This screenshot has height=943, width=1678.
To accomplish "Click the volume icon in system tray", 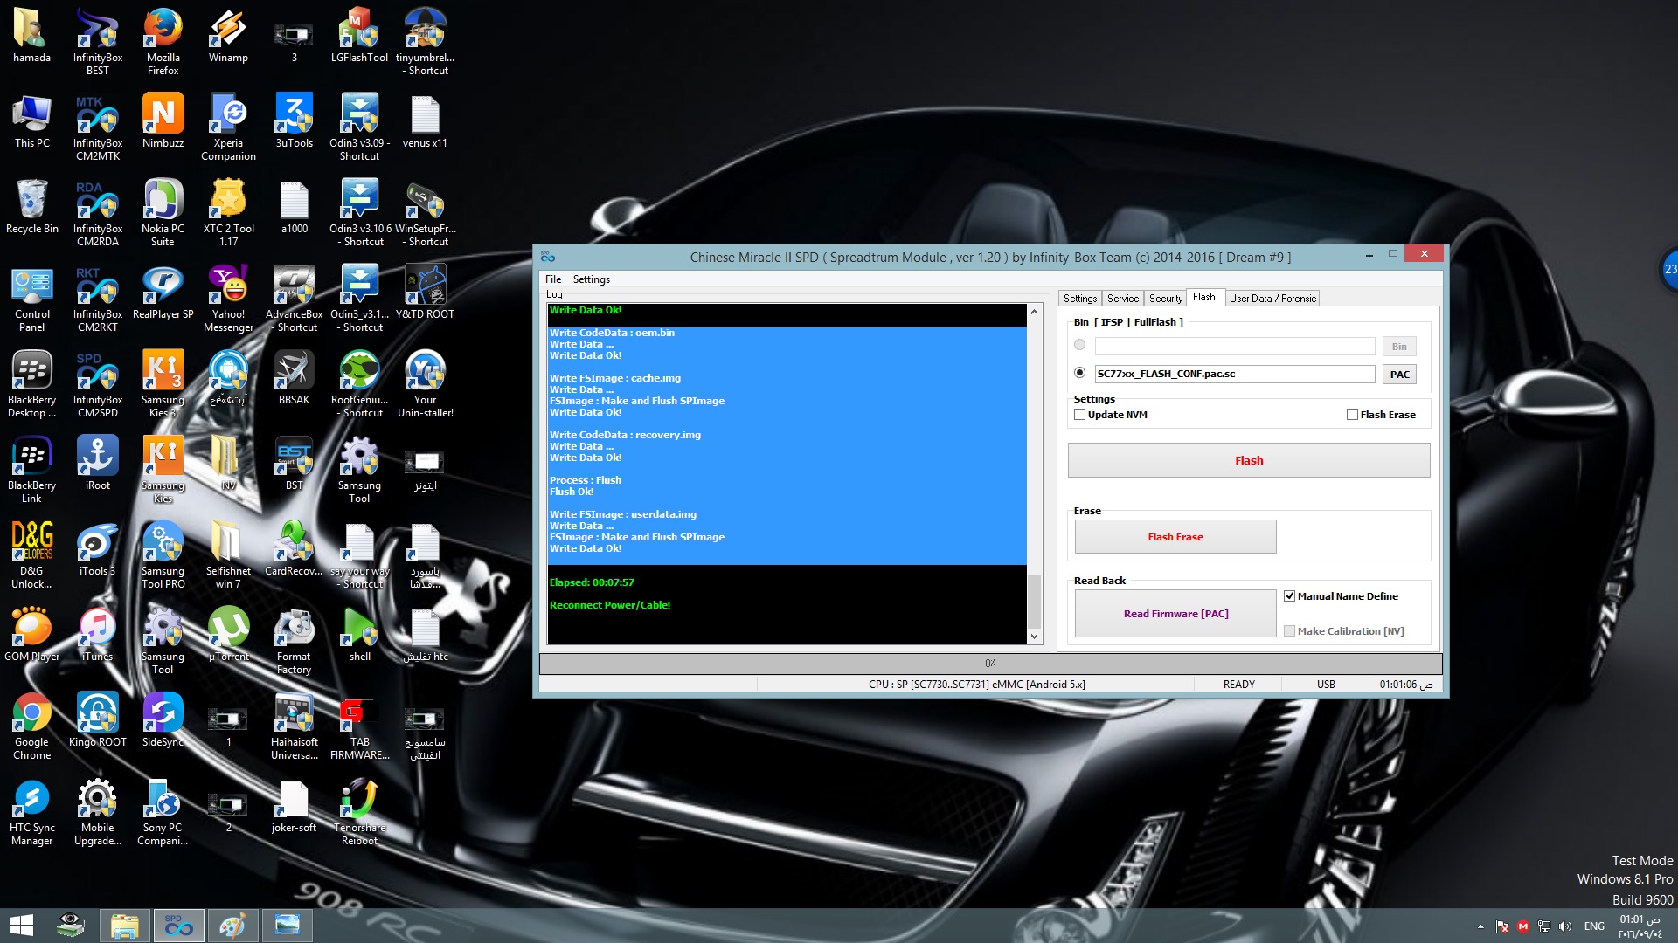I will pos(1565,926).
